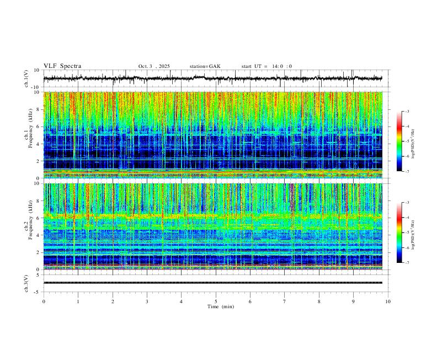This screenshot has width=437, height=338.
Task: Click the 'ch.1(V)' waveform axis label
Action: [26, 78]
